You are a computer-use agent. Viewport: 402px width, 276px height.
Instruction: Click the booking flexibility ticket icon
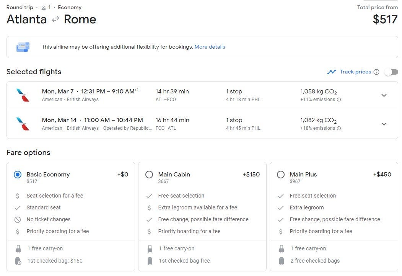pyautogui.click(x=23, y=47)
